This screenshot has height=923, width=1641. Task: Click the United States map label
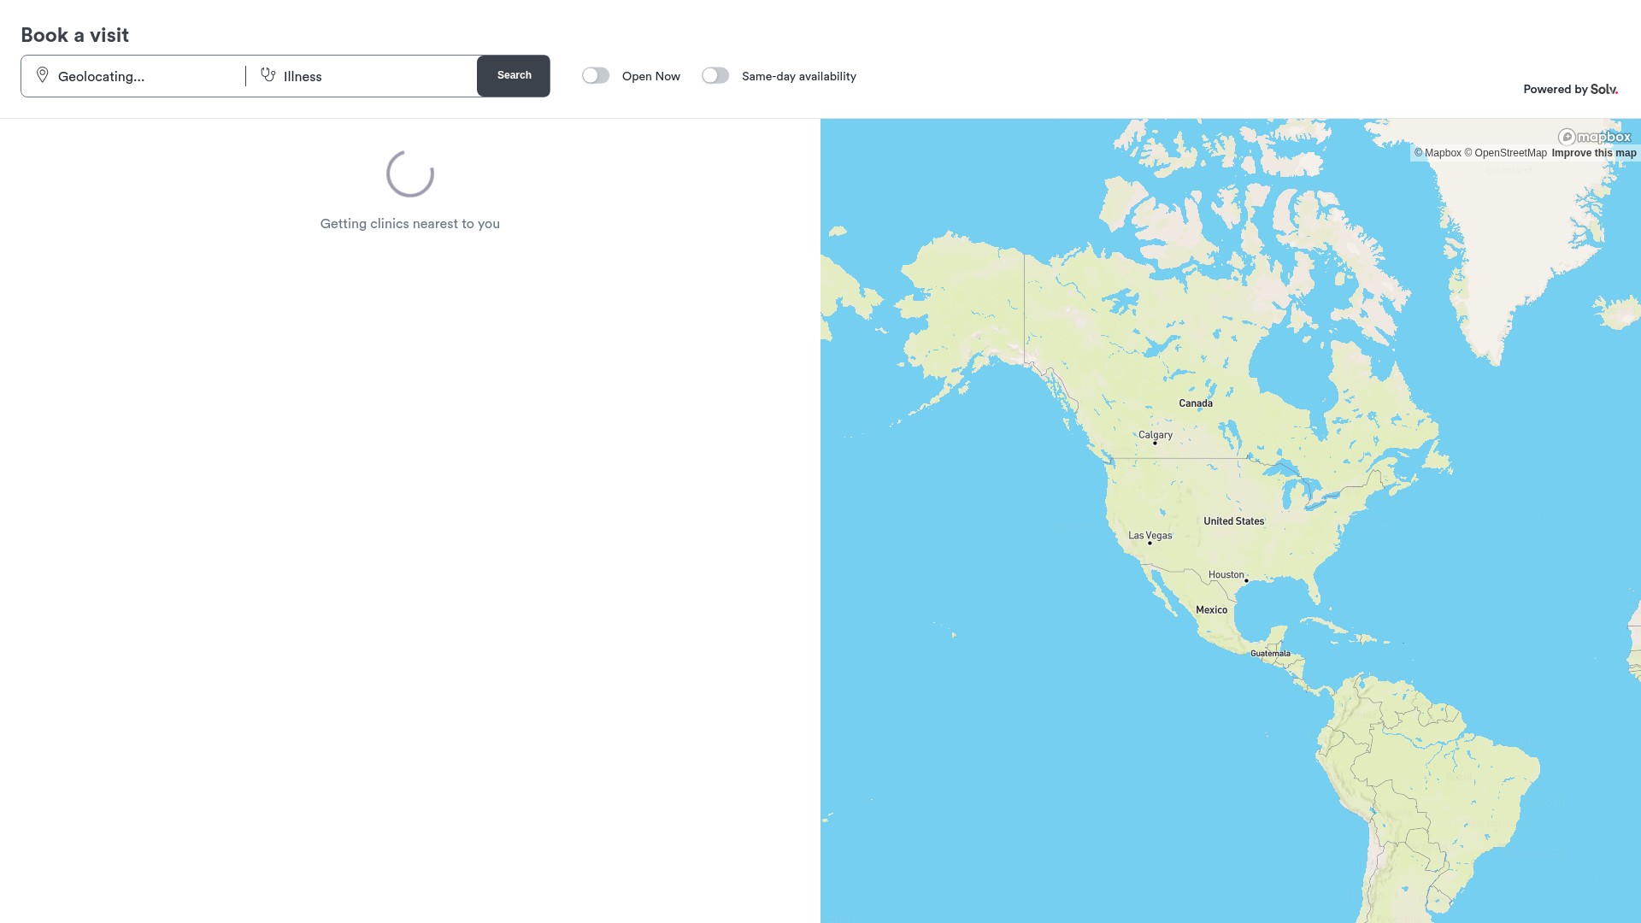point(1234,521)
